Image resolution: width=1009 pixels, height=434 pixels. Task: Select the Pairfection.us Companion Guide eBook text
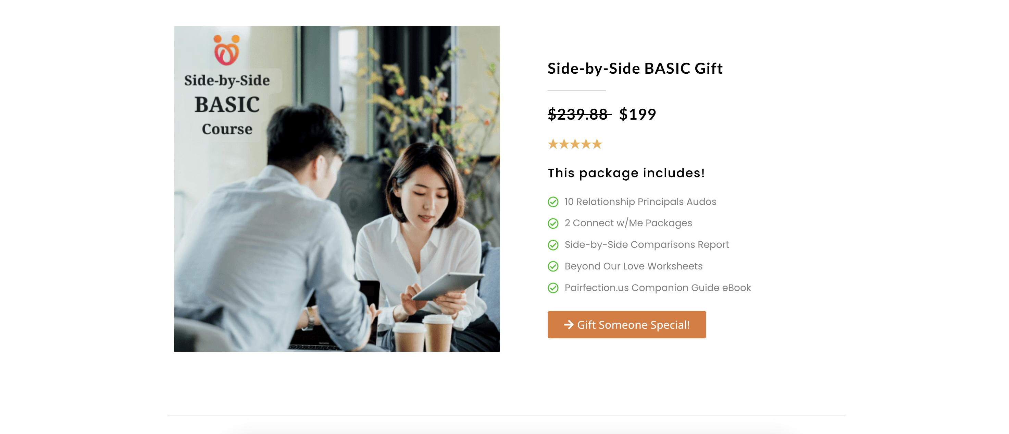pyautogui.click(x=657, y=288)
